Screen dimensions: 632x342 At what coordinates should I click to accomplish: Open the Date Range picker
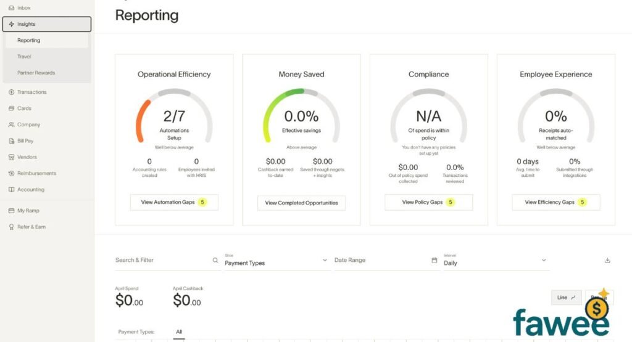click(x=383, y=260)
